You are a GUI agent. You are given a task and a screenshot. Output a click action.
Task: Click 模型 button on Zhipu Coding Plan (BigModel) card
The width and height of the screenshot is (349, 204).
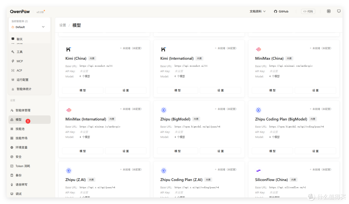[272, 151]
